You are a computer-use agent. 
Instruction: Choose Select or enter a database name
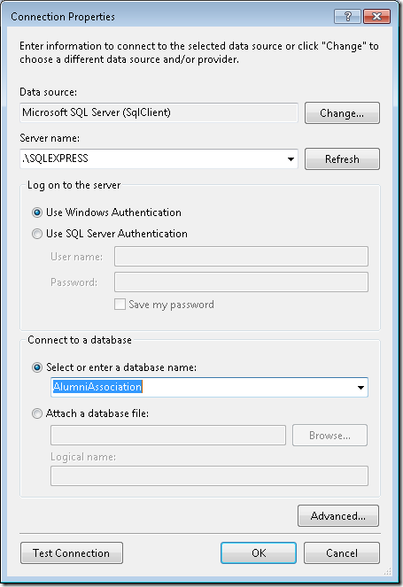click(36, 367)
